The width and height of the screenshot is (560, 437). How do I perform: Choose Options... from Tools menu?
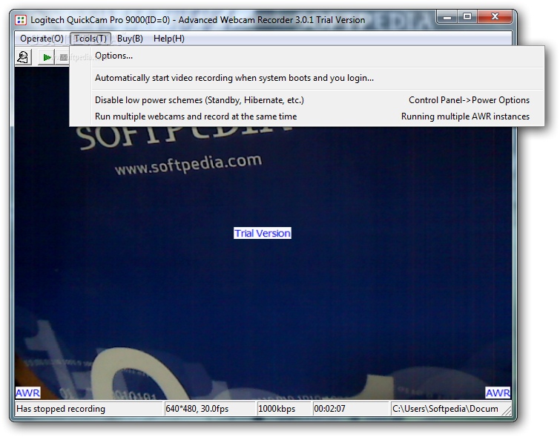point(307,56)
